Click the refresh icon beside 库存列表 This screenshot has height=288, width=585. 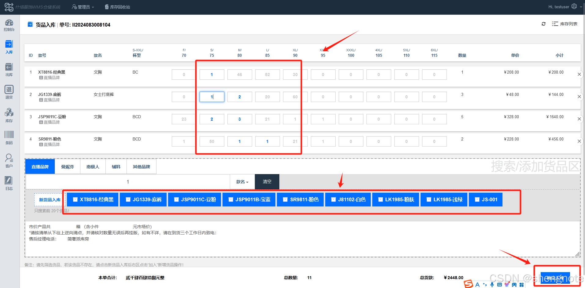click(543, 24)
